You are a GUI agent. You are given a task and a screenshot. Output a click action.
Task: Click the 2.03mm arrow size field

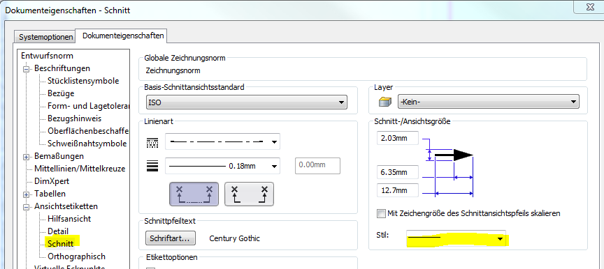[x=398, y=138]
